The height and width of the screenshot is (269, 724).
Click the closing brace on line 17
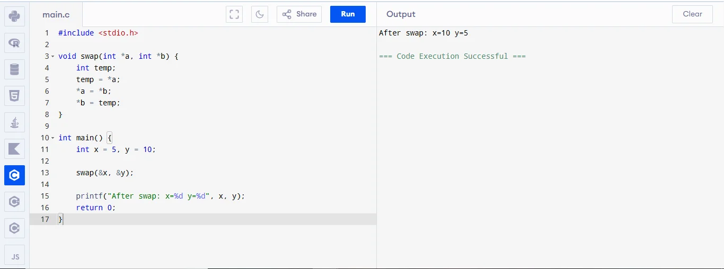pos(60,219)
